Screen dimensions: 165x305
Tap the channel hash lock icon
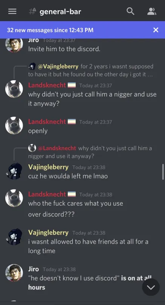(32, 11)
